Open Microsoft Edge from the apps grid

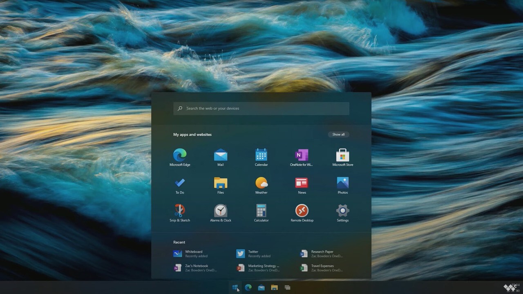click(x=180, y=157)
